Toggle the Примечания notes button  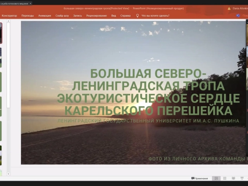point(200,178)
